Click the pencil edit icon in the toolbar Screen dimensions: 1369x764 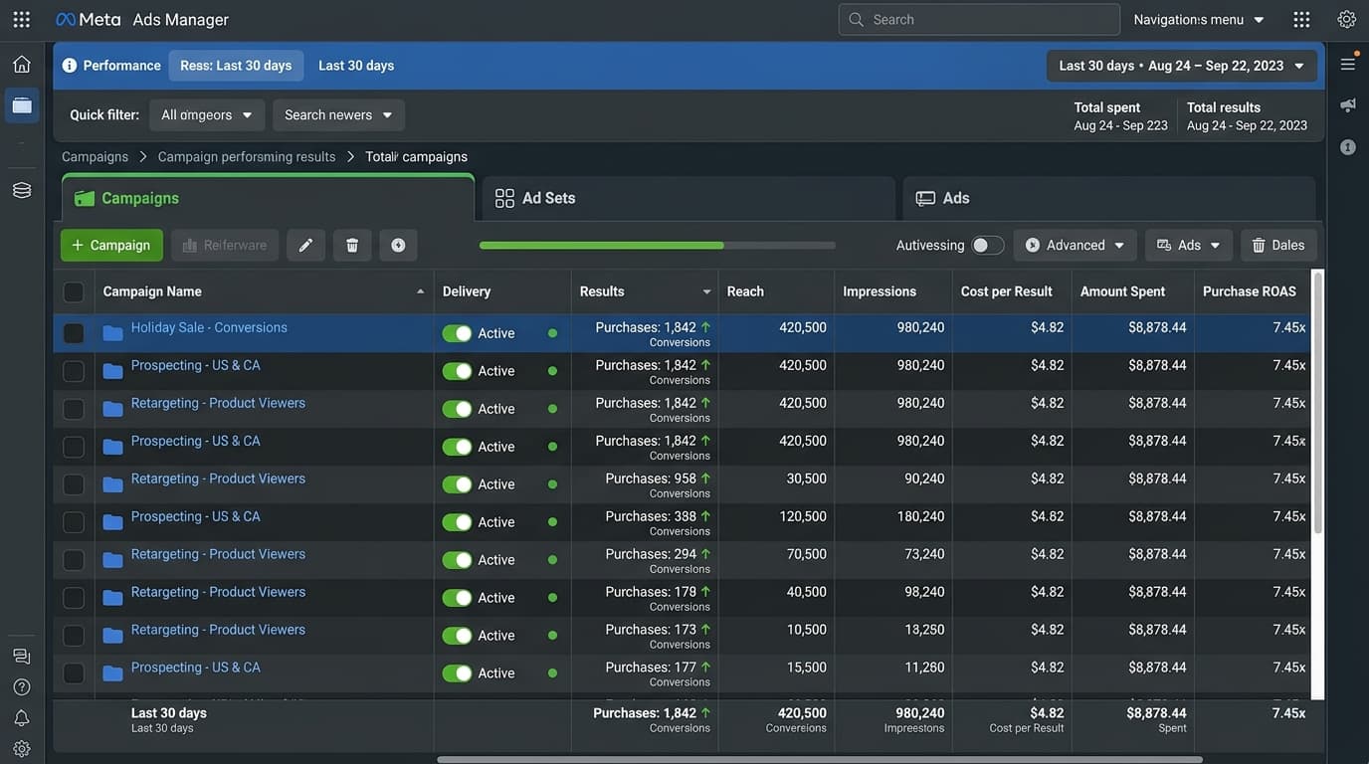(x=305, y=245)
